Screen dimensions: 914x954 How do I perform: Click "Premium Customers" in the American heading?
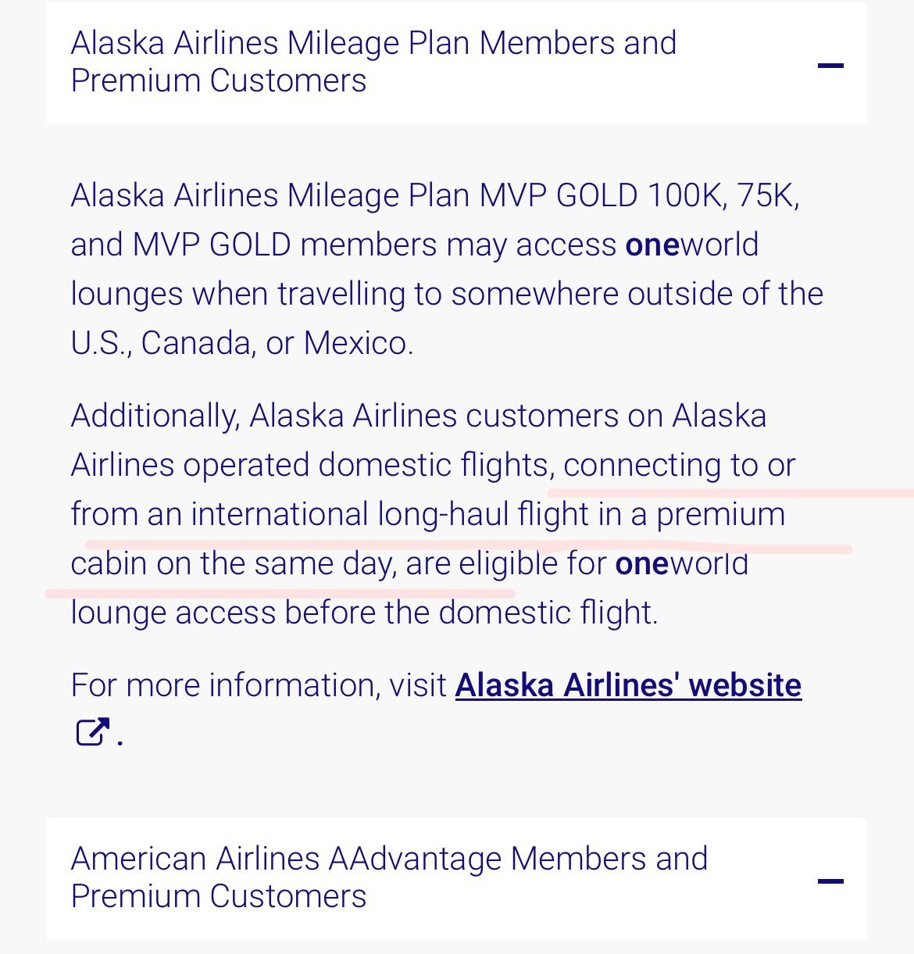pyautogui.click(x=218, y=897)
